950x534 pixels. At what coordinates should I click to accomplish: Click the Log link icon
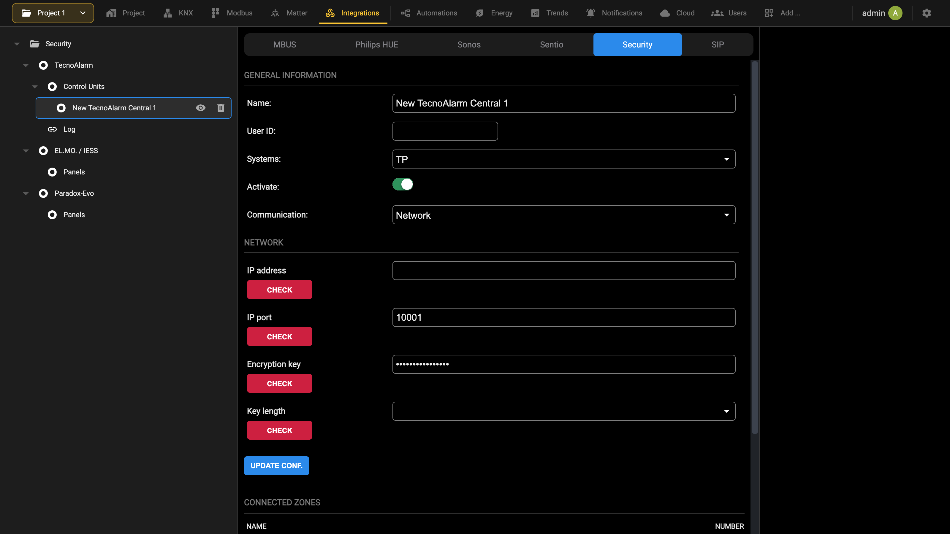click(x=52, y=129)
